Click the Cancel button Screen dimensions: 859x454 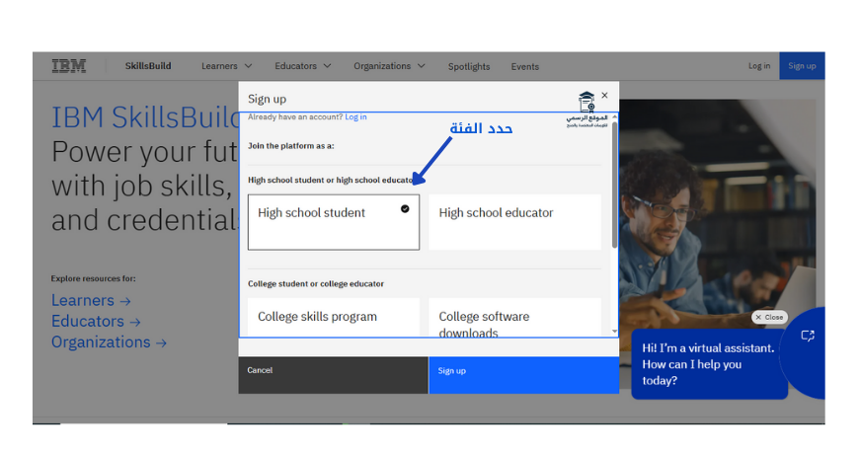click(333, 375)
